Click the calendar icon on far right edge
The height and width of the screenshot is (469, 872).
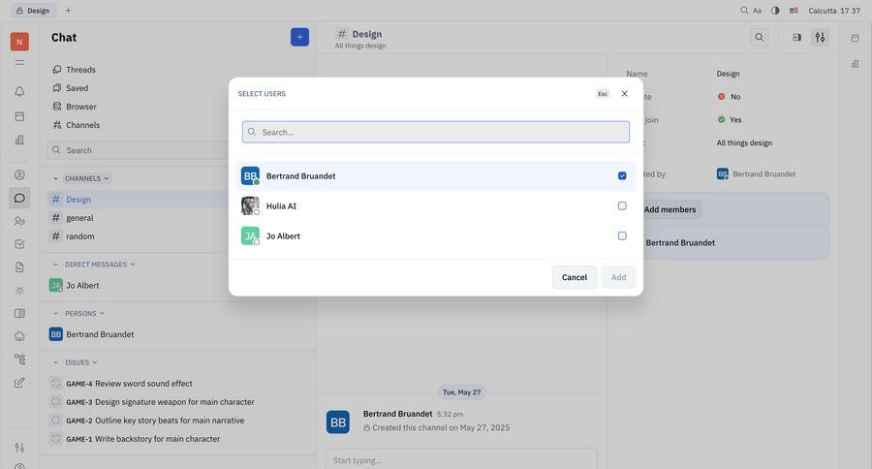856,38
